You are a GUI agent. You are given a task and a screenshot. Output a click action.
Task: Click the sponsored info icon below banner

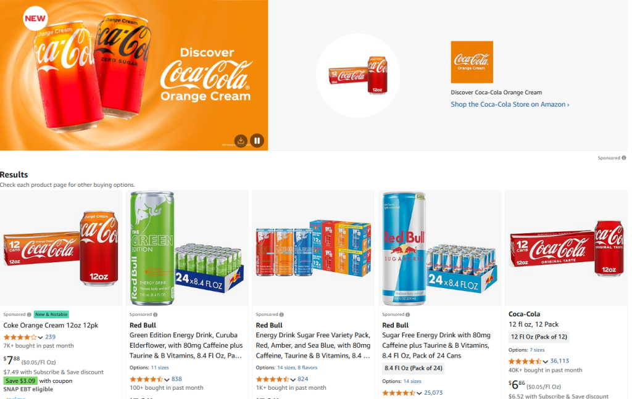coord(623,158)
